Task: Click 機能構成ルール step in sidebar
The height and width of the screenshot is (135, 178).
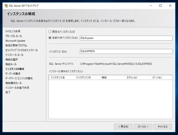Action: 14,83
